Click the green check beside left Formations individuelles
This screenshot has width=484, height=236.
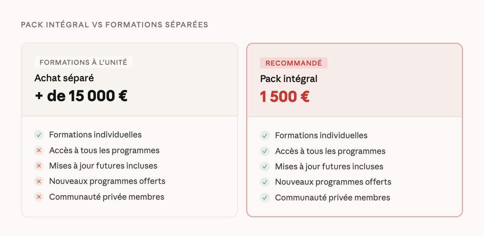point(39,135)
